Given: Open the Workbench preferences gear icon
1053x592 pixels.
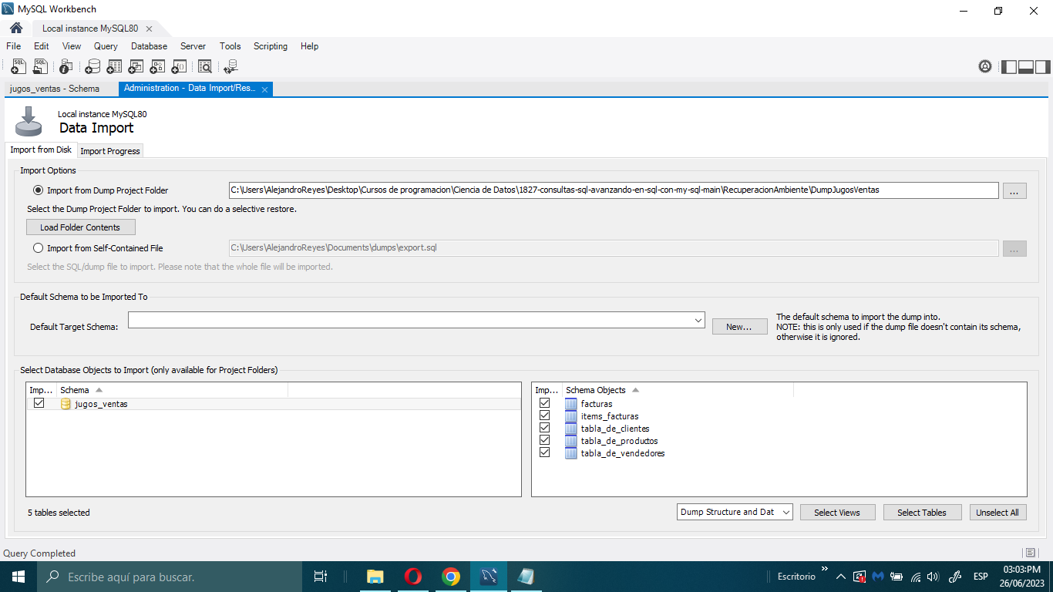Looking at the screenshot, I should [985, 66].
